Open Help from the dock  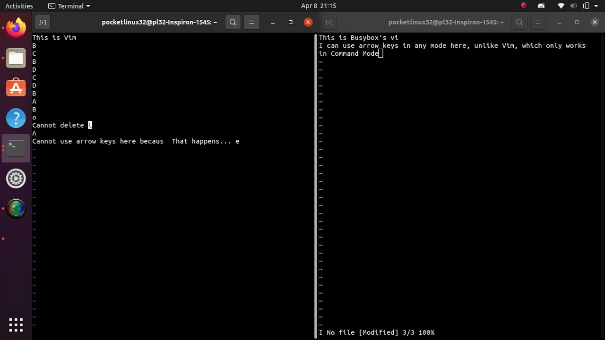click(x=16, y=118)
